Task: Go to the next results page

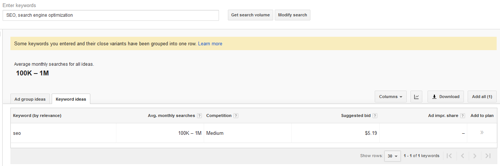Action: click(475, 156)
